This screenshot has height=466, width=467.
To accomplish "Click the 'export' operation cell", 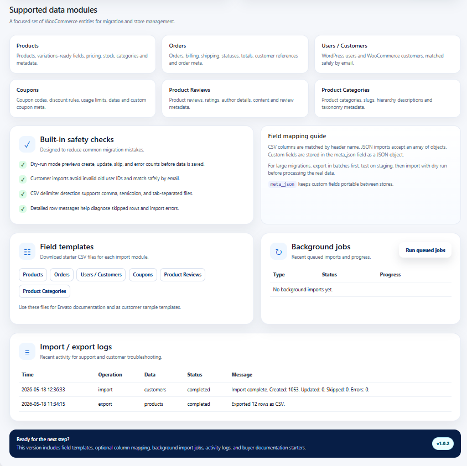I will click(x=105, y=404).
